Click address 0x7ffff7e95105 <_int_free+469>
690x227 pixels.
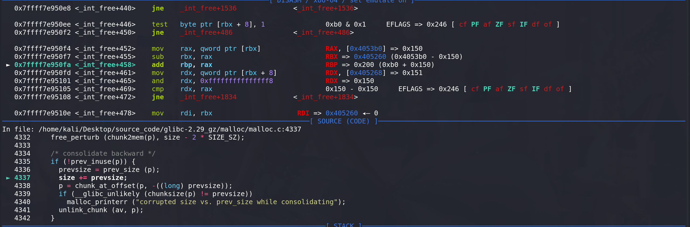75,89
